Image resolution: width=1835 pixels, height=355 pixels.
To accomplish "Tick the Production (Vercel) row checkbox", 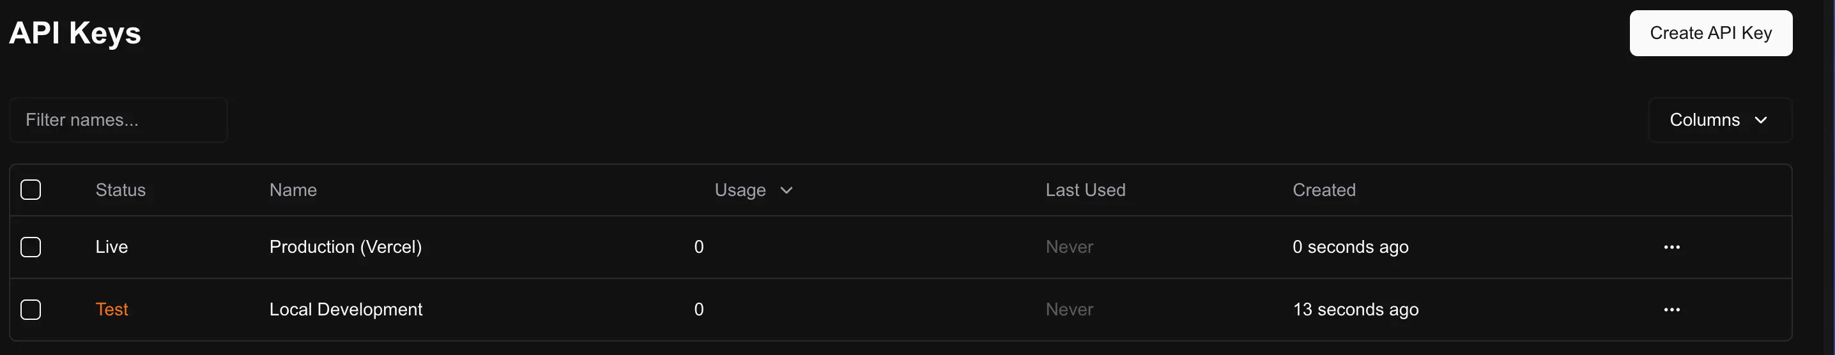I will coord(31,247).
